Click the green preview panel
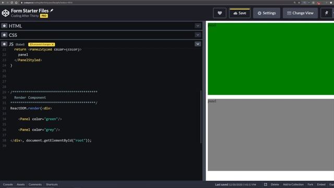The height and width of the screenshot is (188, 334). coord(271,59)
